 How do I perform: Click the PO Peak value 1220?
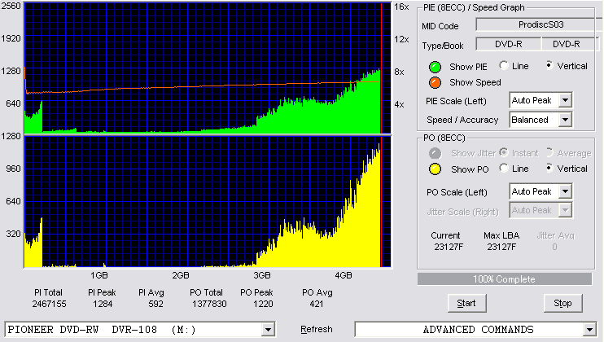click(263, 304)
